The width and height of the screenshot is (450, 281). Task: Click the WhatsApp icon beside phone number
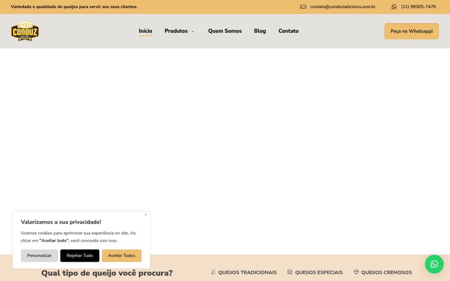coord(394,7)
